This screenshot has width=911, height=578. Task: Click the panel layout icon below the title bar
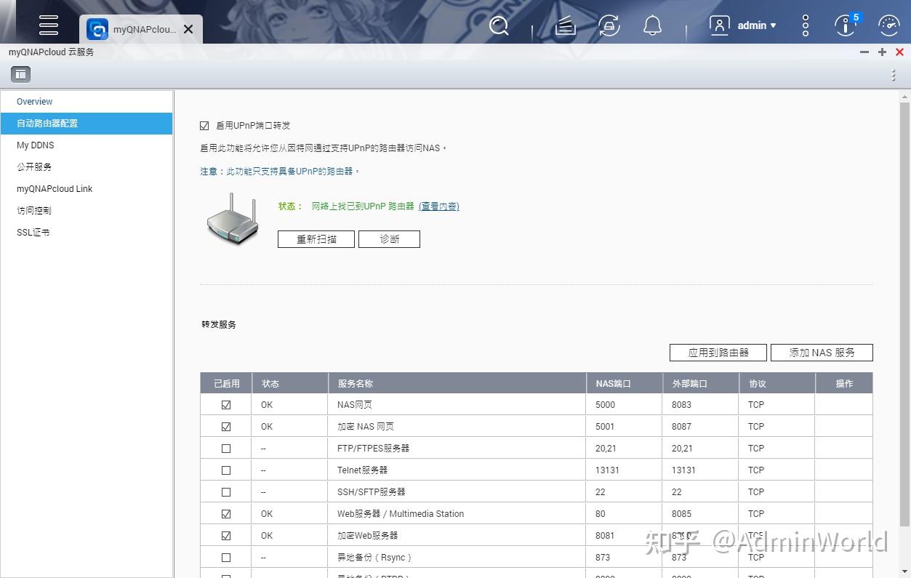[20, 73]
